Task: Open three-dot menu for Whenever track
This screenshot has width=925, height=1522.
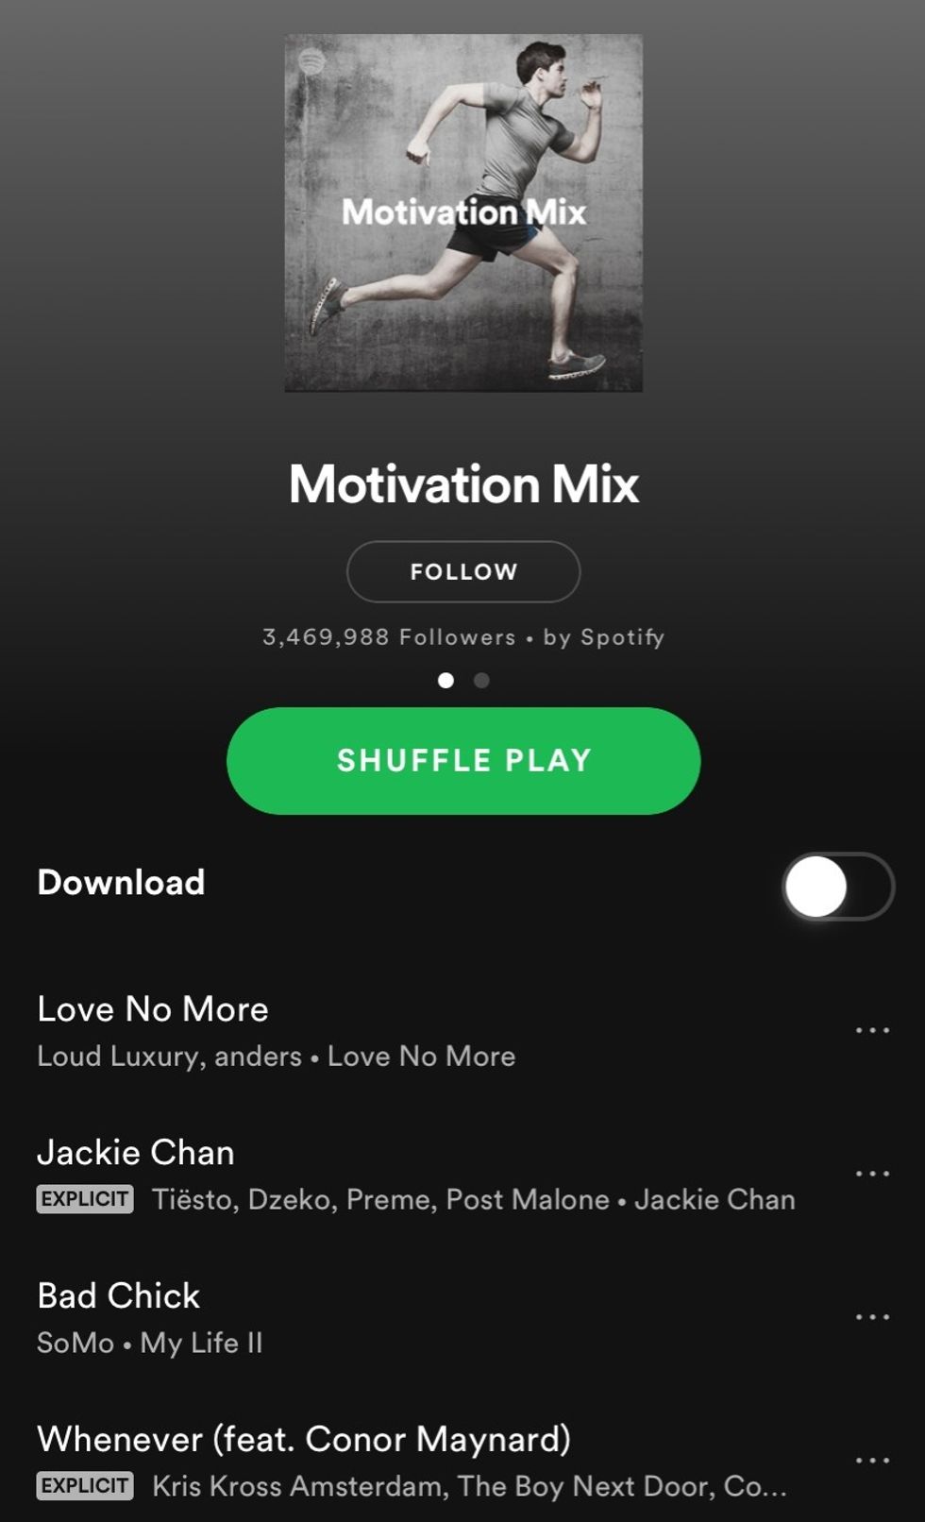Action: [872, 1461]
